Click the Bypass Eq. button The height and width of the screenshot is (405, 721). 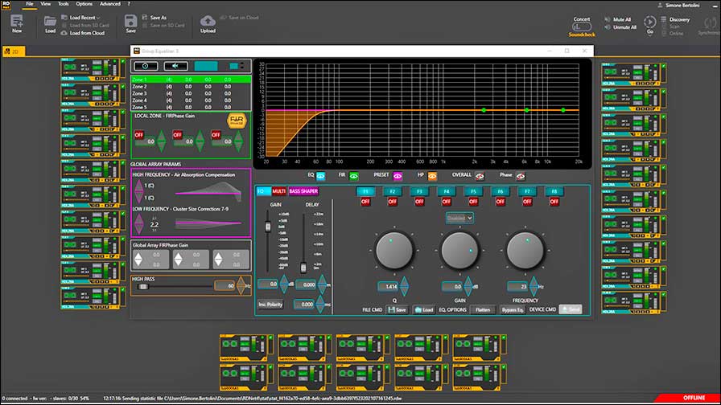513,310
